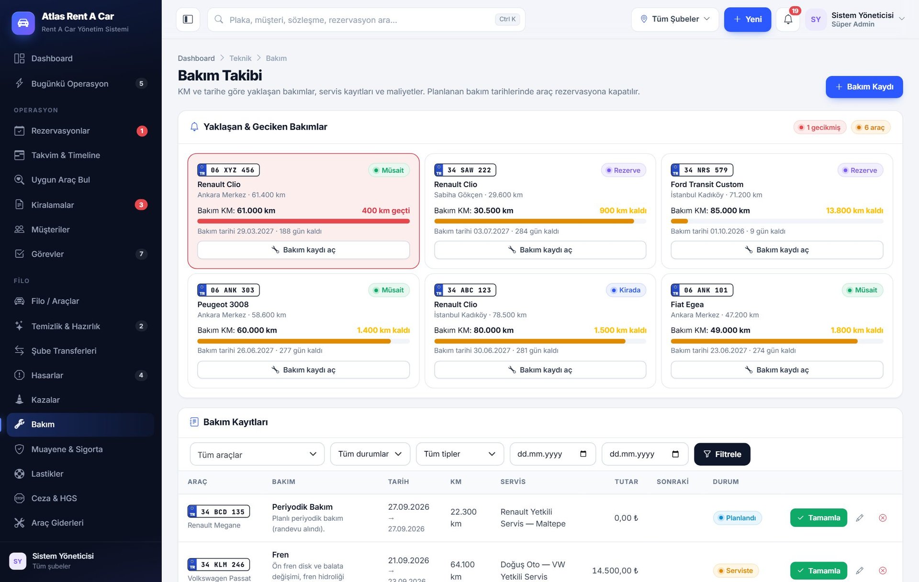Click the Hasarlar warning icon
The height and width of the screenshot is (582, 919).
(x=19, y=375)
